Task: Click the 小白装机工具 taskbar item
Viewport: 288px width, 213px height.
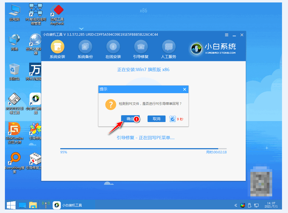Action: (68, 205)
